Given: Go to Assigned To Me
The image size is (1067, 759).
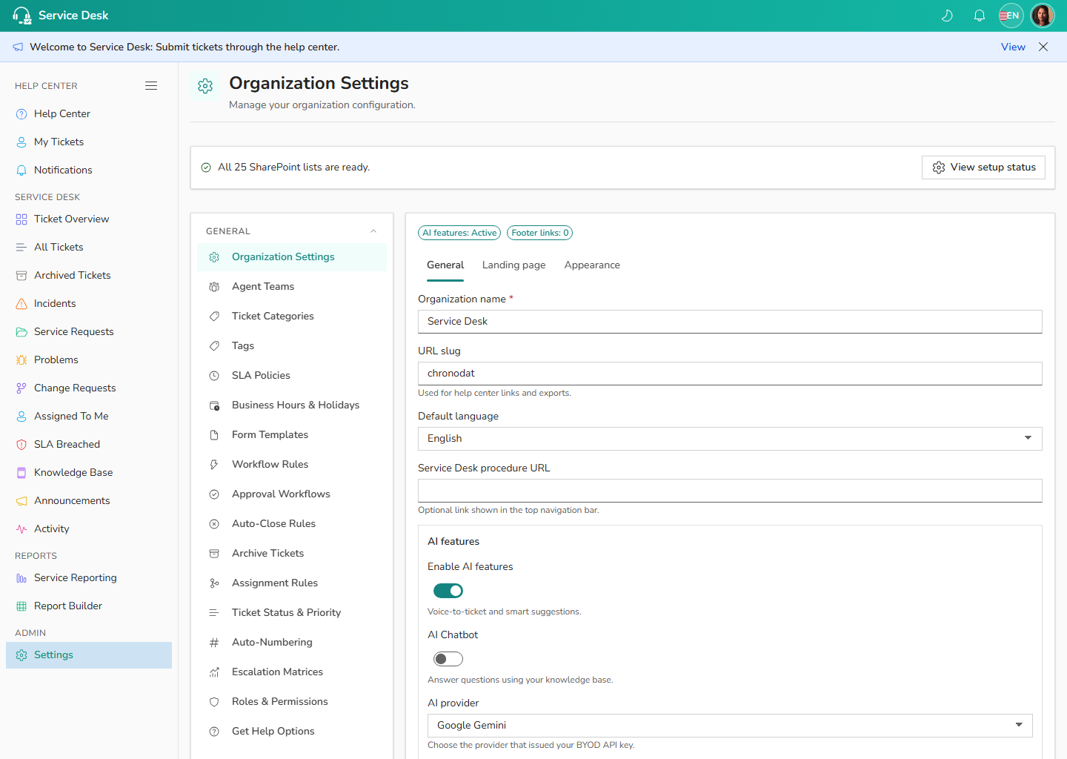Looking at the screenshot, I should (x=89, y=417).
